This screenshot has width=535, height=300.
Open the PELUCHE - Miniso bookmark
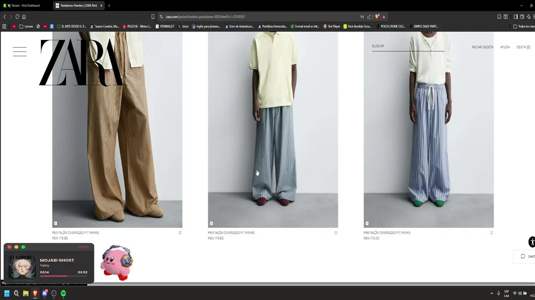137,26
